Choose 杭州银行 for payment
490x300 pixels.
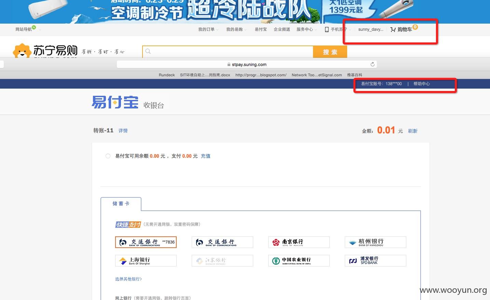[x=376, y=242]
